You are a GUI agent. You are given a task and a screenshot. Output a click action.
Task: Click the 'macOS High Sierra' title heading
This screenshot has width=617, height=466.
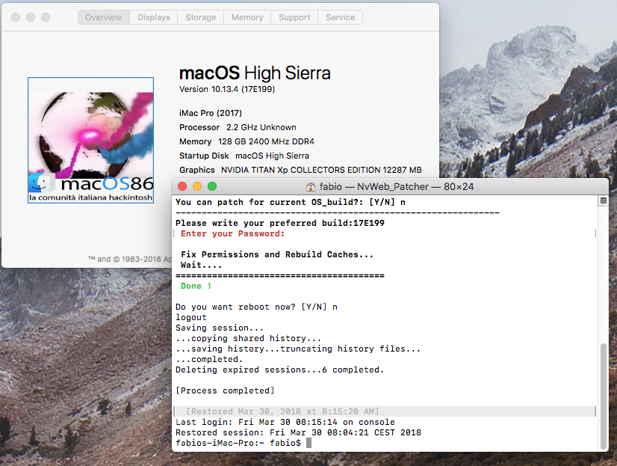255,73
